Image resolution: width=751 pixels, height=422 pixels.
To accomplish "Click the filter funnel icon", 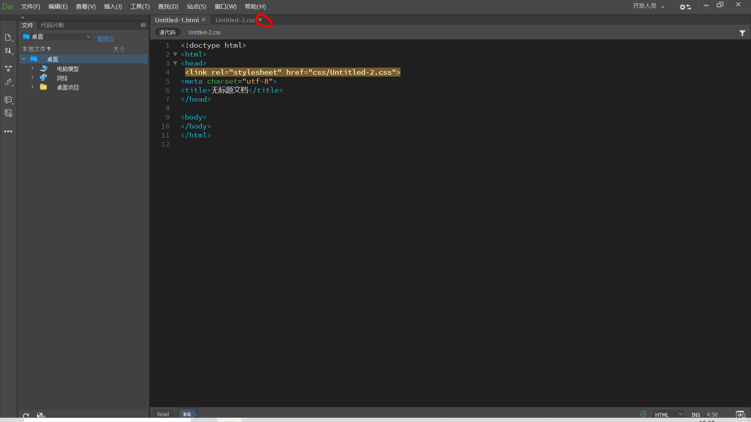I will pyautogui.click(x=742, y=33).
